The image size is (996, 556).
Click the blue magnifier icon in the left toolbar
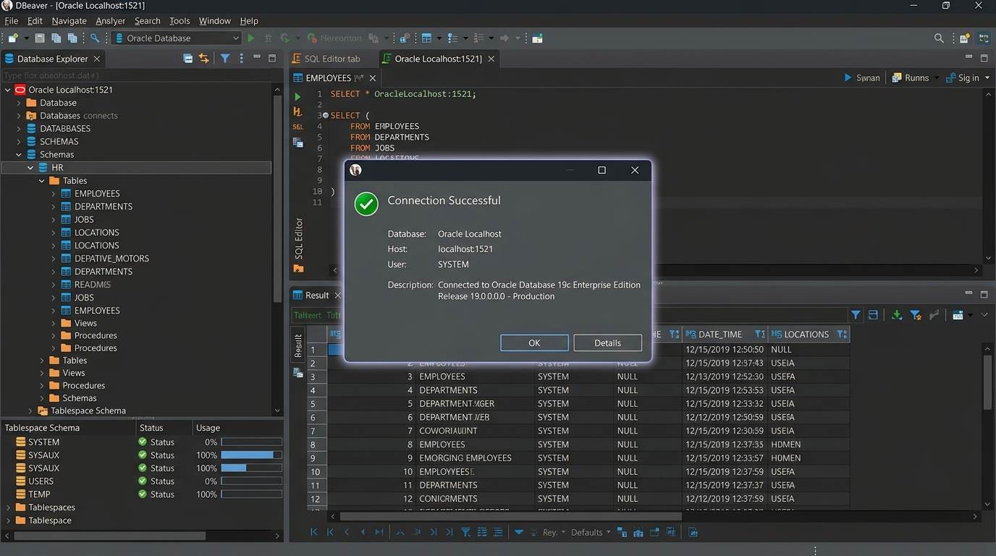95,38
